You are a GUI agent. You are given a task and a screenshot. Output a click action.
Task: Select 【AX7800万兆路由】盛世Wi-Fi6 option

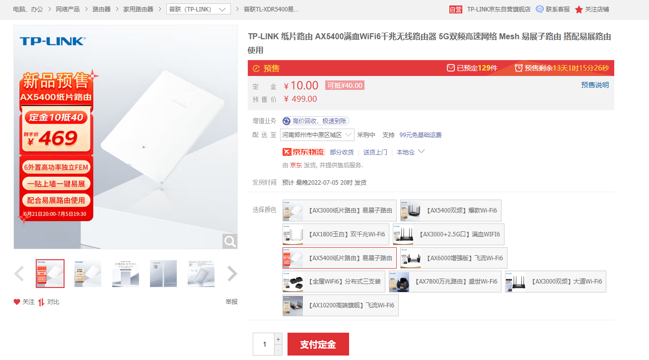click(x=445, y=282)
